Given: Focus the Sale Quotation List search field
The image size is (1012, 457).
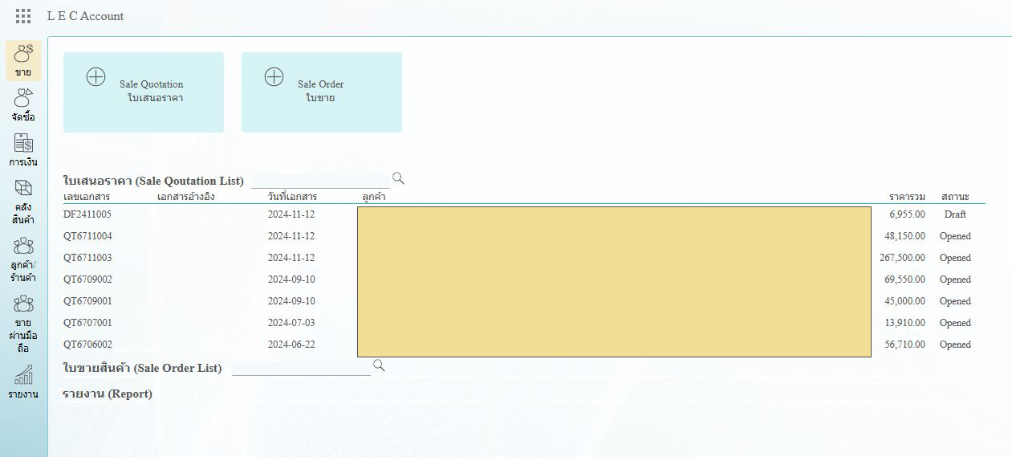Looking at the screenshot, I should coord(319,181).
